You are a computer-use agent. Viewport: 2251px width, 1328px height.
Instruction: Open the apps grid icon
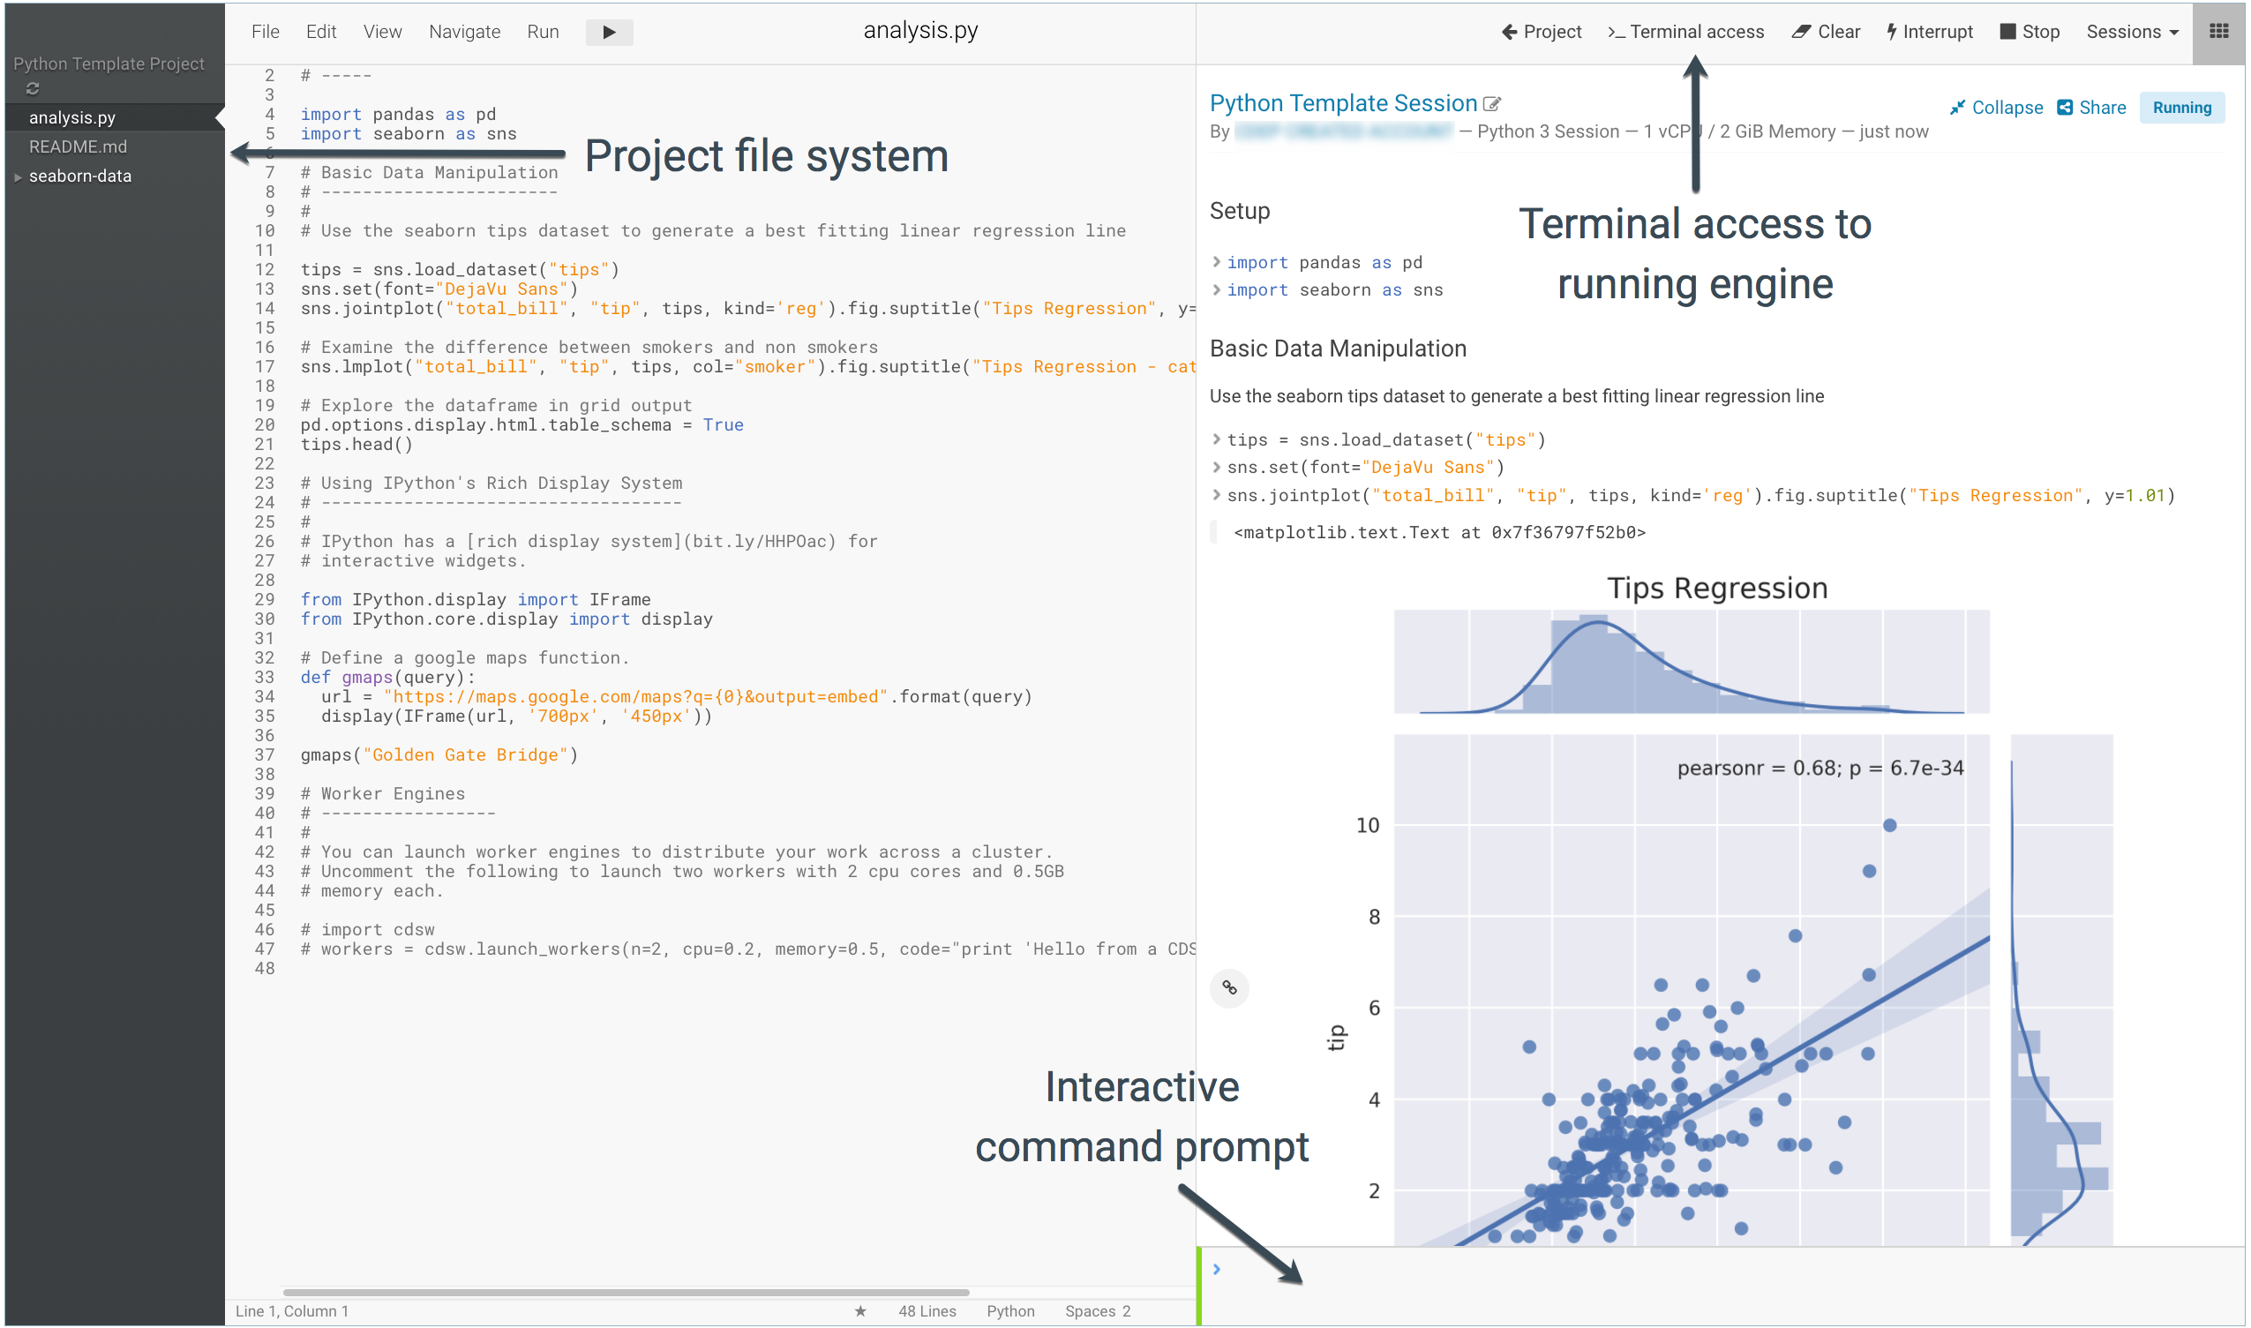pyautogui.click(x=2218, y=31)
